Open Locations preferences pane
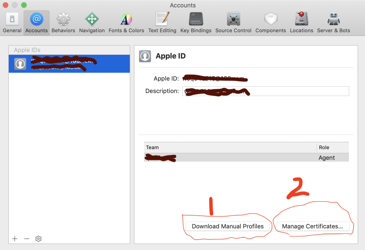 (x=301, y=23)
